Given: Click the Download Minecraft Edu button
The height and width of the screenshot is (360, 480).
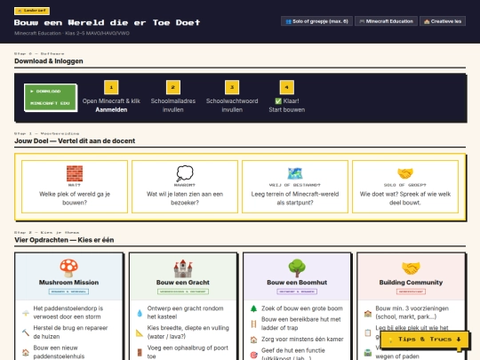Looking at the screenshot, I should coord(51,98).
